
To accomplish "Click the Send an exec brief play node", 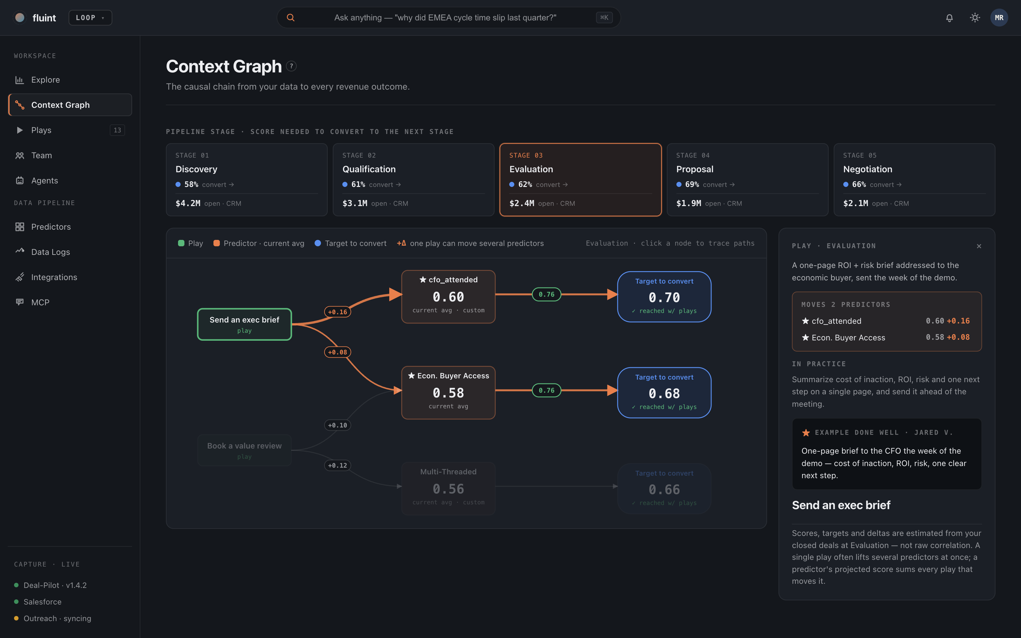I will point(244,324).
